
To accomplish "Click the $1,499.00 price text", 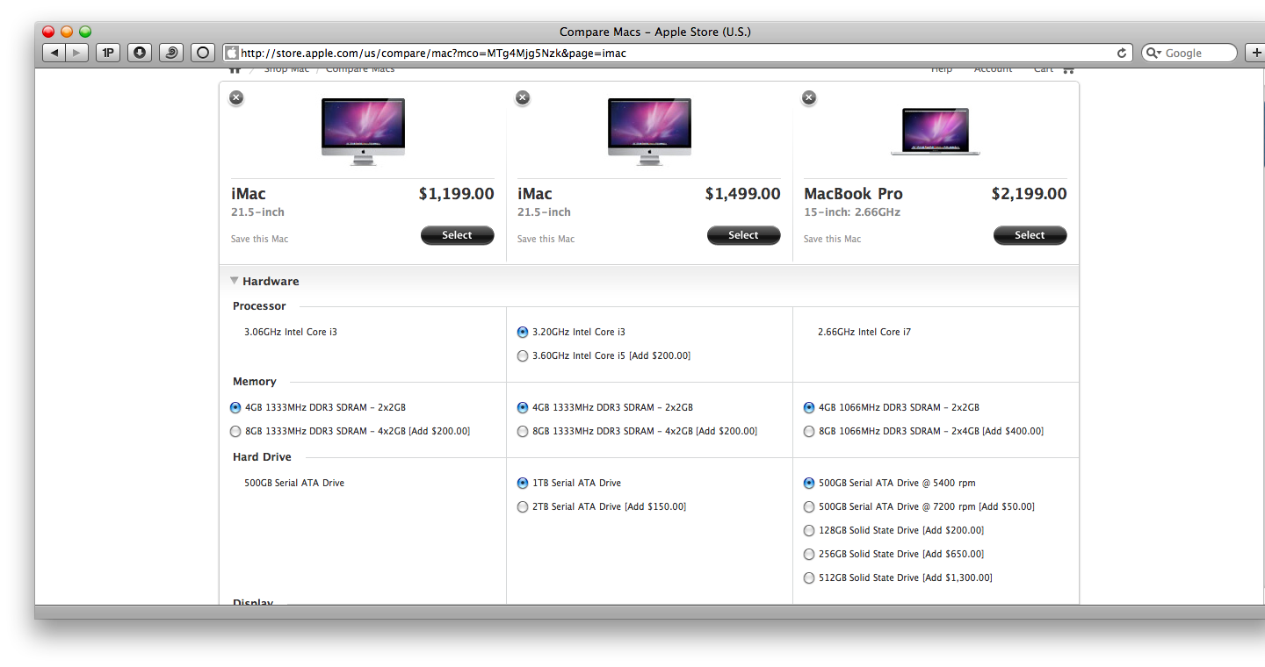I will pos(742,194).
